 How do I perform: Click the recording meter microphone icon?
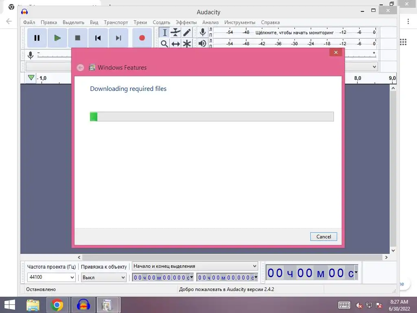[203, 33]
